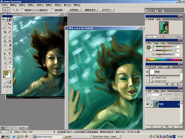Open the Navigator panel flyout menu
185x139 pixels.
pos(181,19)
